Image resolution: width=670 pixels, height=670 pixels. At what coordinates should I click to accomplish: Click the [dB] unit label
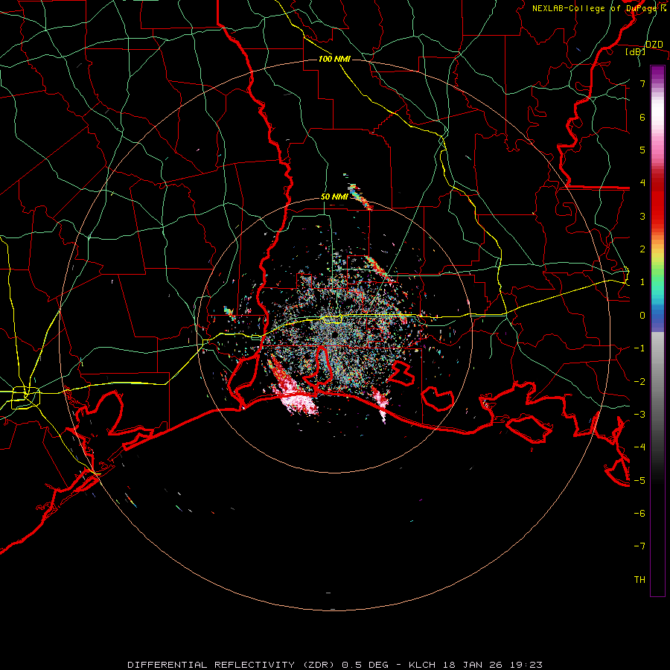pyautogui.click(x=636, y=51)
